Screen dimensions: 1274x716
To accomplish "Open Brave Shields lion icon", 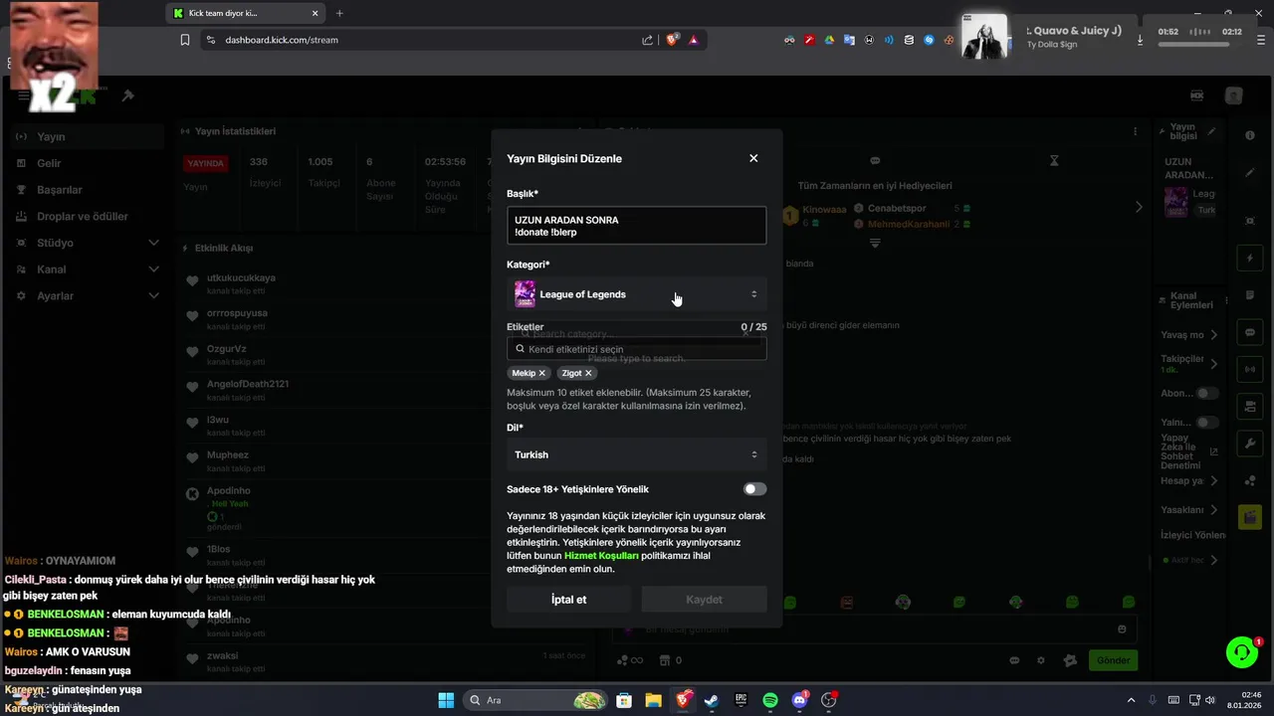I will (673, 40).
